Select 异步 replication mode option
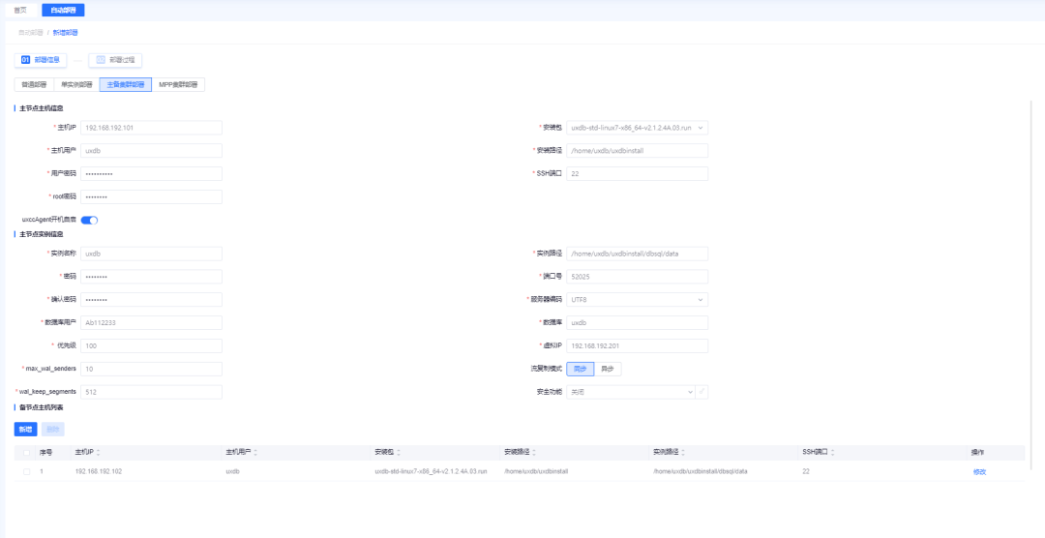1045x538 pixels. [608, 369]
